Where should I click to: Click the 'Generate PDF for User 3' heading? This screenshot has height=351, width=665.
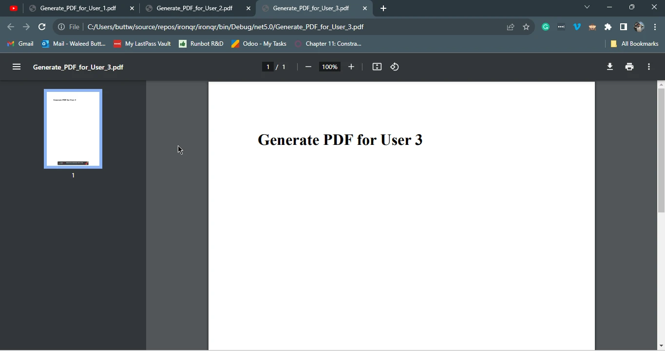point(340,140)
